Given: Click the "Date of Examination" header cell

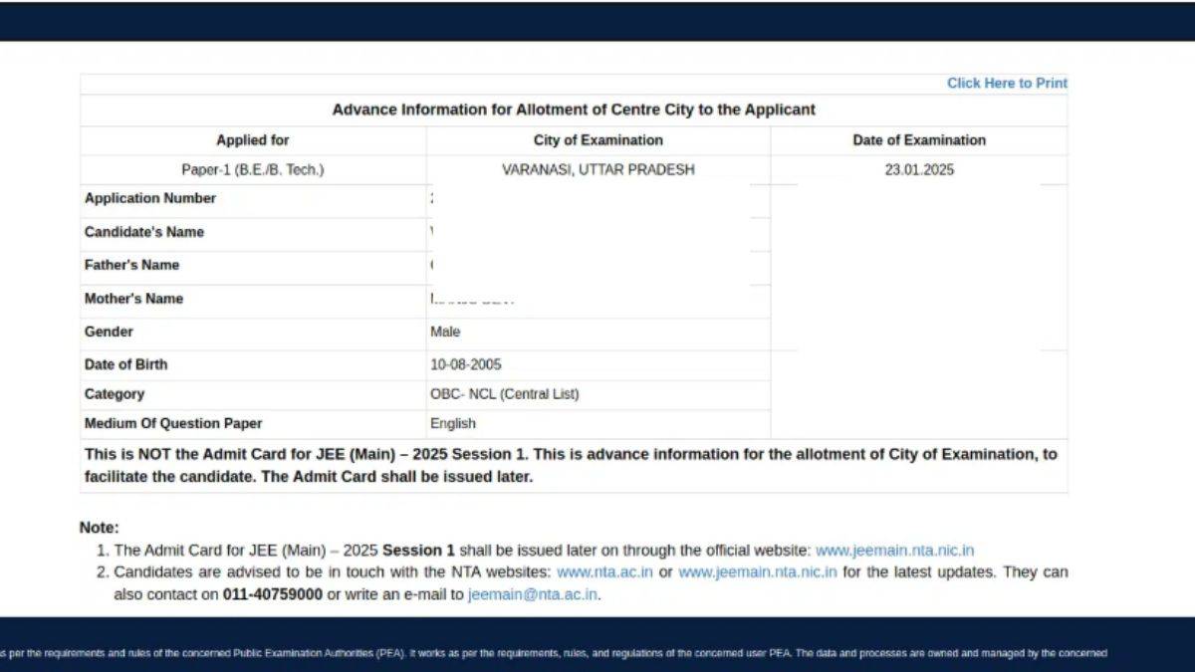Looking at the screenshot, I should [918, 139].
